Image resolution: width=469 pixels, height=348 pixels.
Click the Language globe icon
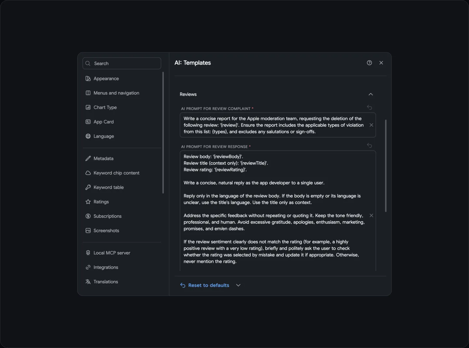[x=88, y=136]
